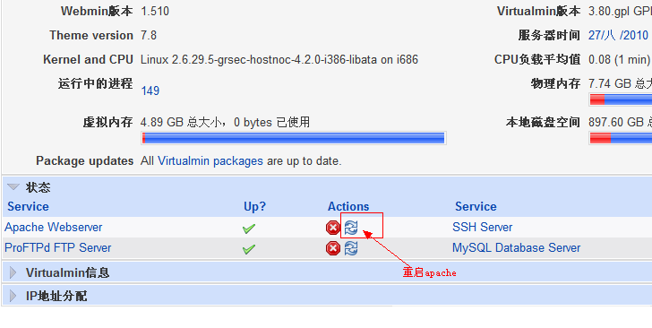Image resolution: width=652 pixels, height=328 pixels.
Task: Open the Virtualmin packages link
Action: 210,161
